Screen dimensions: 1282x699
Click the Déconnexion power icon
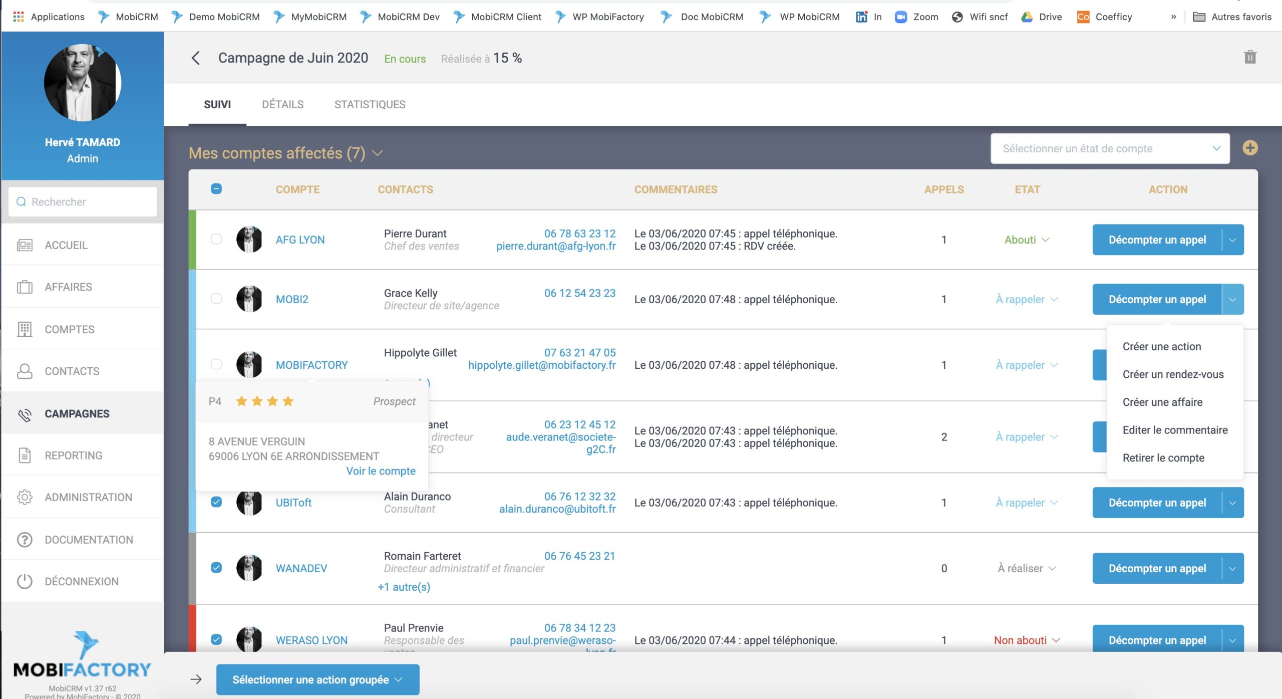(25, 581)
